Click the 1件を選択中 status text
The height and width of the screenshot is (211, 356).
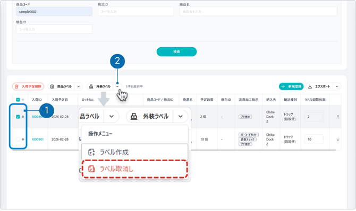pyautogui.click(x=134, y=86)
